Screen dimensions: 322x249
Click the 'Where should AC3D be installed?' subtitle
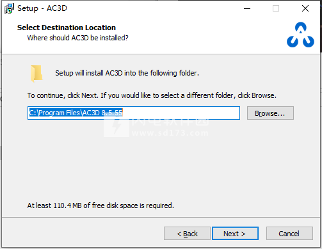77,38
